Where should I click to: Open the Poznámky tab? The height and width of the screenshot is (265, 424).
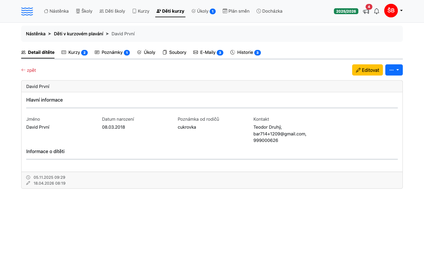[x=112, y=52]
